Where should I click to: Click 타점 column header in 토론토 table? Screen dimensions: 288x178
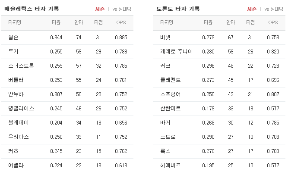coord(250,22)
